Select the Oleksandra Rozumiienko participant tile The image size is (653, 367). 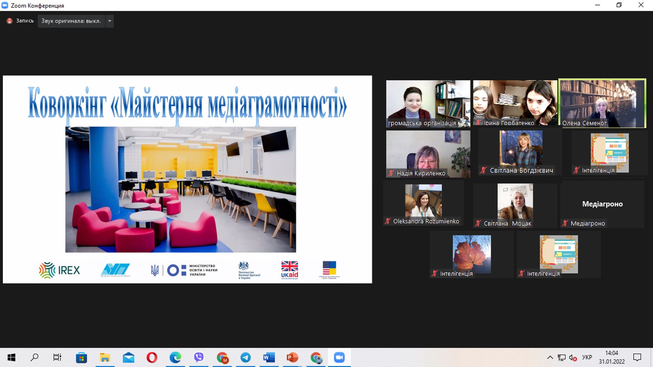point(423,203)
